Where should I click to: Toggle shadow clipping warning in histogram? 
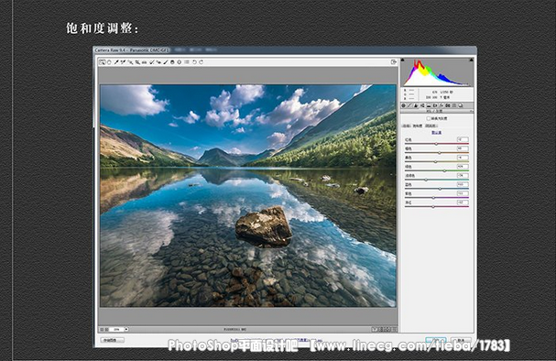[x=403, y=60]
